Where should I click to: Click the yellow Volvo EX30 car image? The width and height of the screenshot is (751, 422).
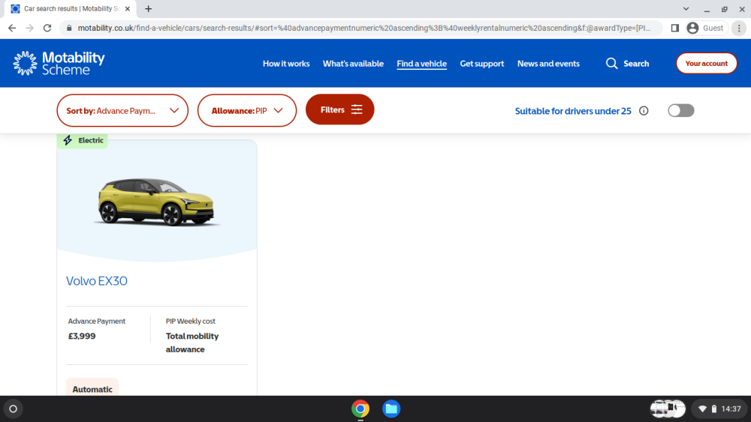click(x=157, y=202)
